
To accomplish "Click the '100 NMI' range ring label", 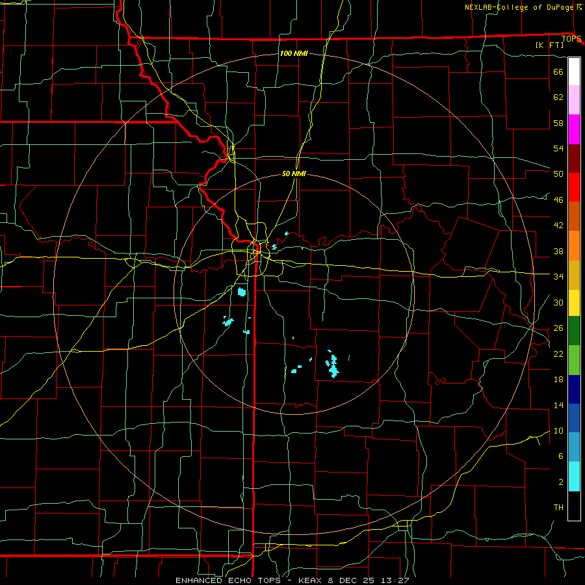I will click(x=294, y=53).
